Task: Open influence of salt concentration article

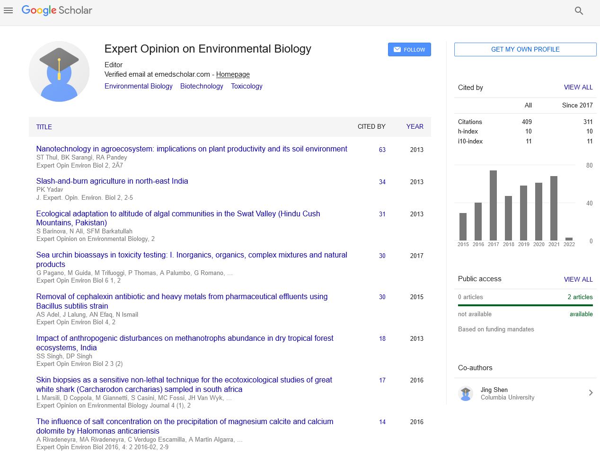Action: pos(185,426)
